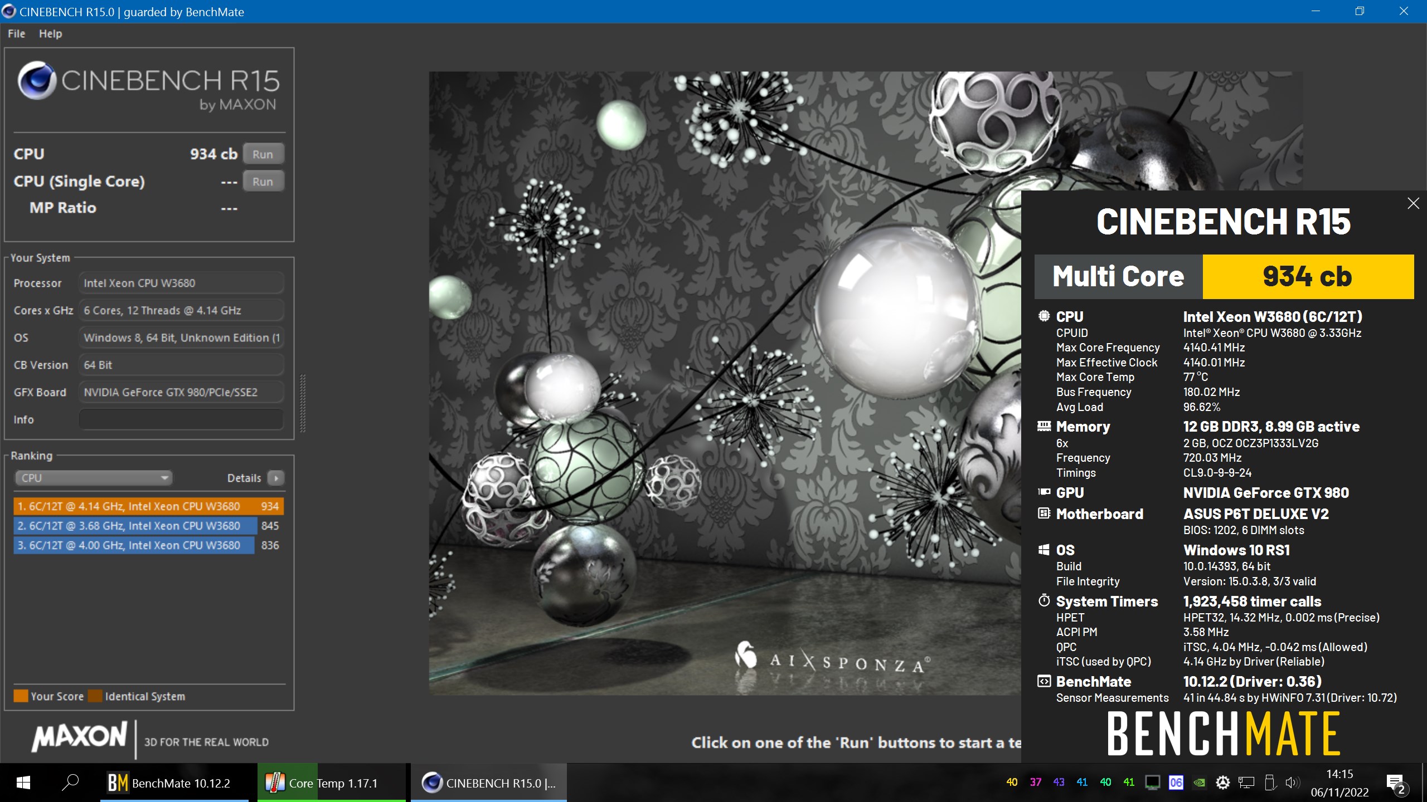Screen dimensions: 1427x802
Task: Click the Memory icon in BenchMate panel
Action: 1044,426
